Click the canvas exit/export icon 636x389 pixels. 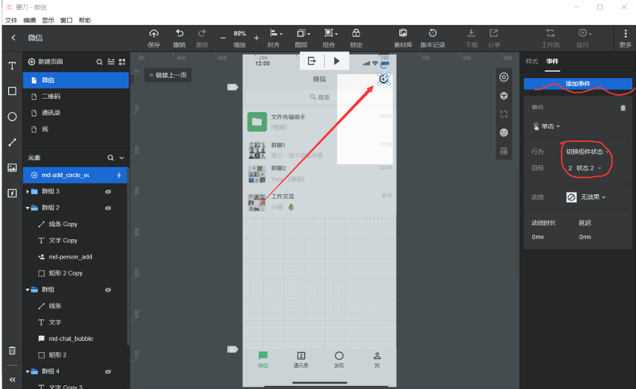pyautogui.click(x=311, y=61)
